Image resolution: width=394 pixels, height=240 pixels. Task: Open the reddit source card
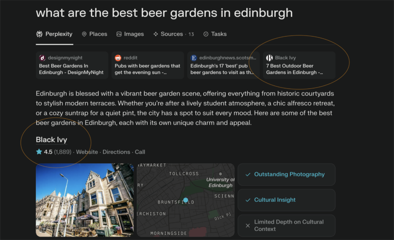click(x=148, y=65)
